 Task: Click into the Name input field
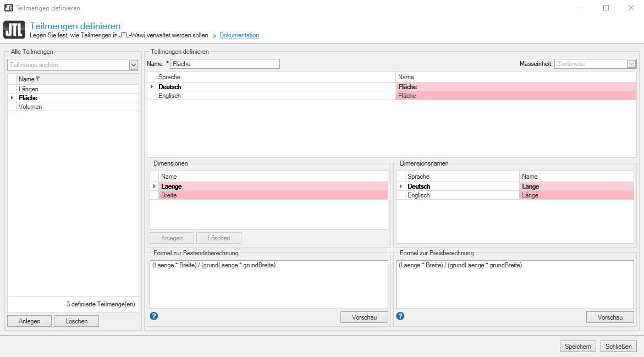click(225, 64)
